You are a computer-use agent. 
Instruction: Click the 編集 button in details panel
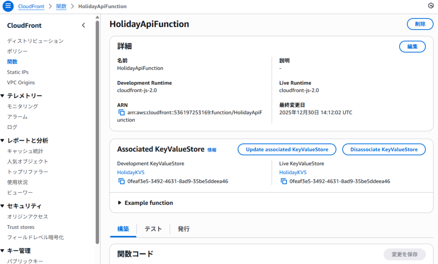(x=412, y=46)
